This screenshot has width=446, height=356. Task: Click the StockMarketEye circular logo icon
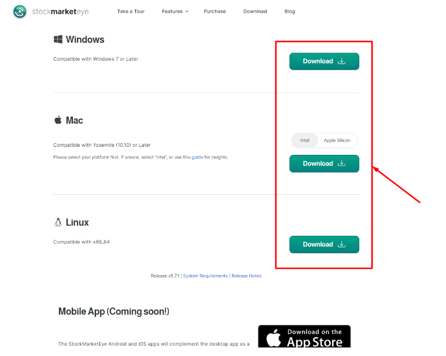20,12
